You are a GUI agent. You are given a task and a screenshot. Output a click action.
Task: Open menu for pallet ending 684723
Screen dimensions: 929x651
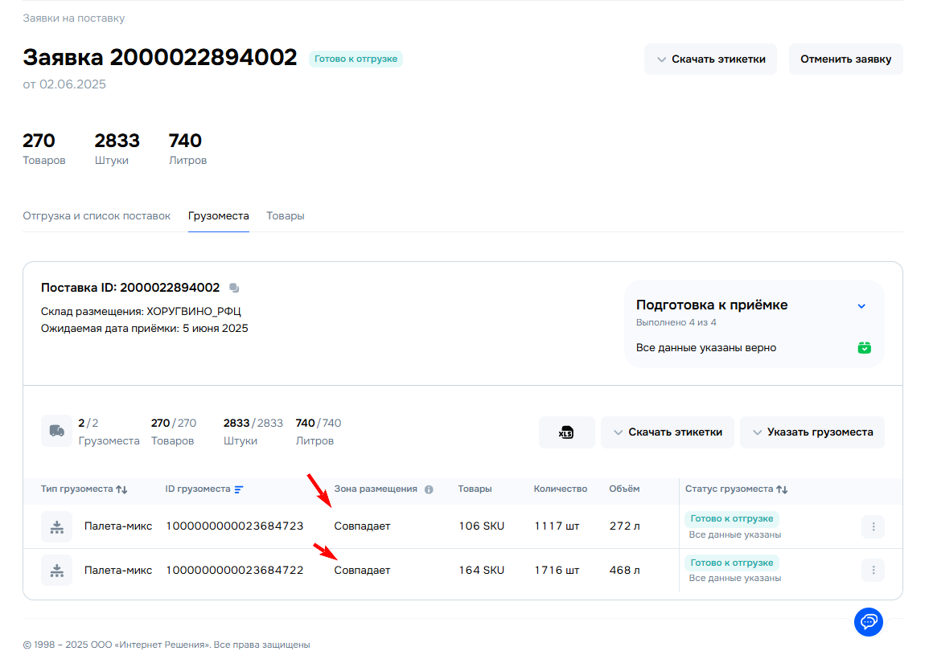[873, 527]
